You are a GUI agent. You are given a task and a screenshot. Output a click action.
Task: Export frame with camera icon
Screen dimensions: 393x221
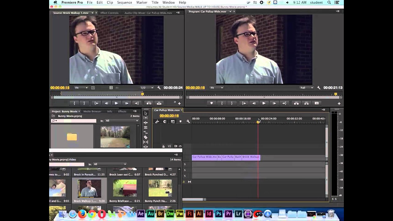click(317, 103)
